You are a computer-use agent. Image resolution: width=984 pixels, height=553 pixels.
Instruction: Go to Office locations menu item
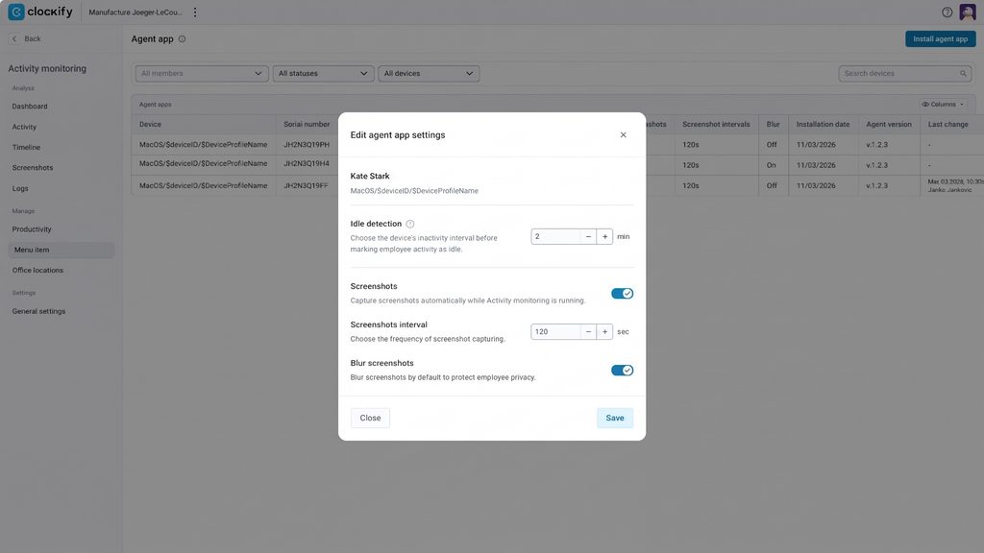click(37, 270)
